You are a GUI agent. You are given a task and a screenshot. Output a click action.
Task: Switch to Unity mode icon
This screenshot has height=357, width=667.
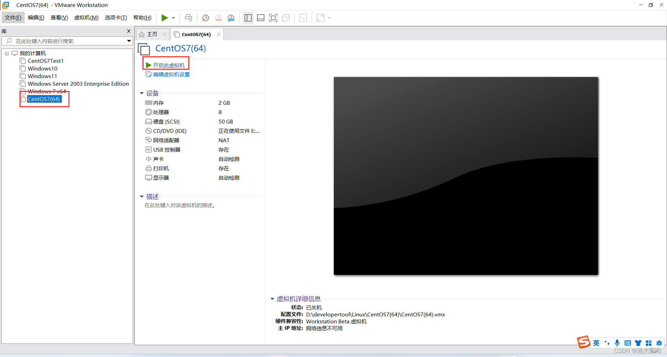coord(286,18)
